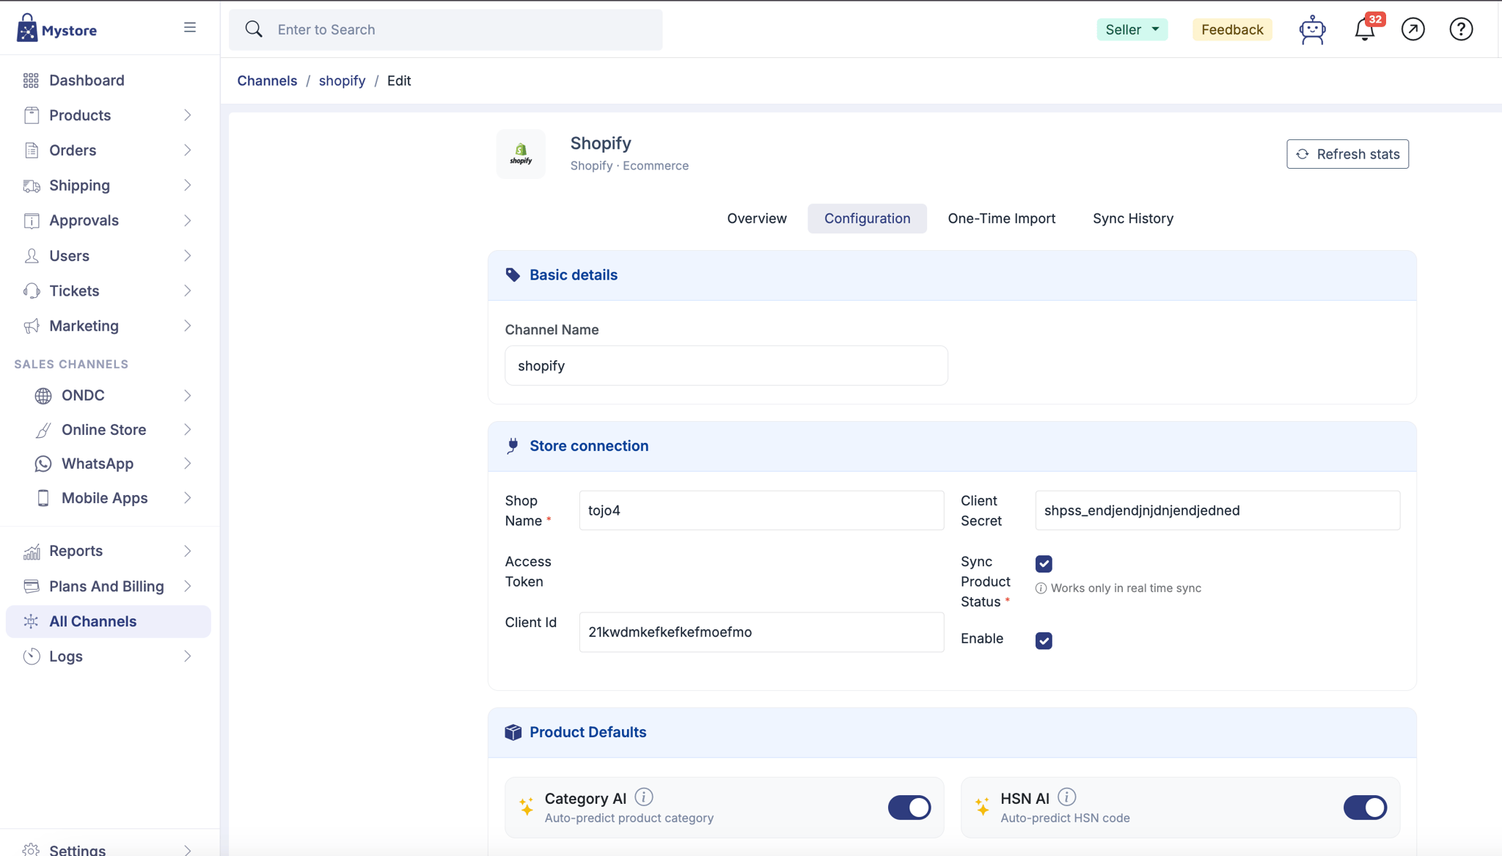Uncheck the Enable checkbox
Image resolution: width=1502 pixels, height=856 pixels.
point(1044,640)
